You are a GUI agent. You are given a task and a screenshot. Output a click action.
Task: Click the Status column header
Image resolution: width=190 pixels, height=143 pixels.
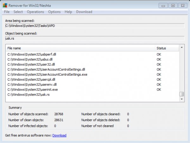point(167,48)
